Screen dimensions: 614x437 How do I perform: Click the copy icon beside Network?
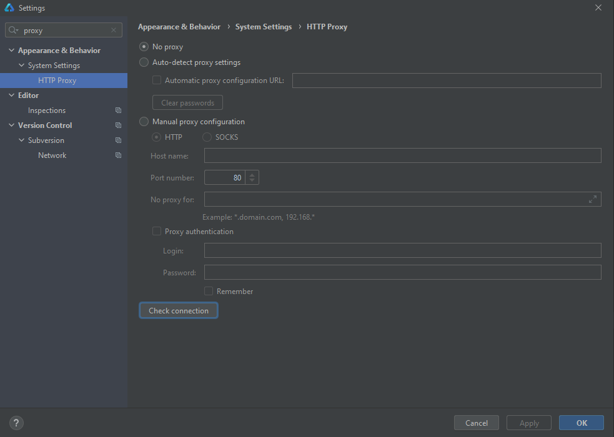coord(118,155)
